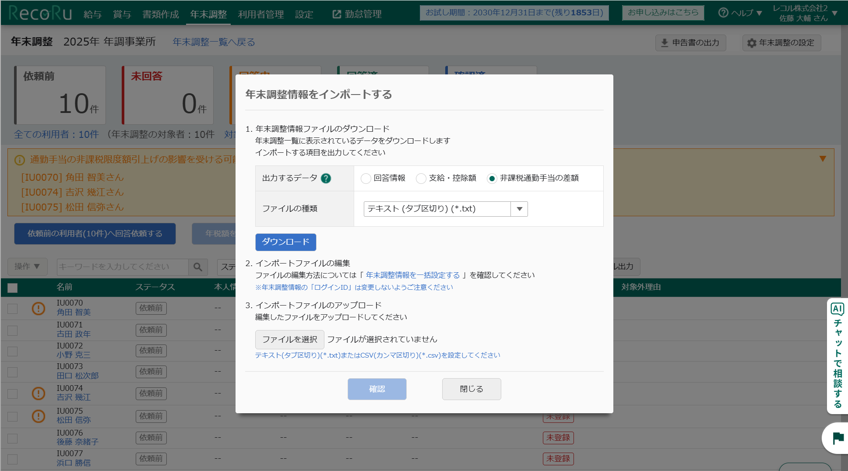
Task: Click the ダウンロード button
Action: [285, 242]
